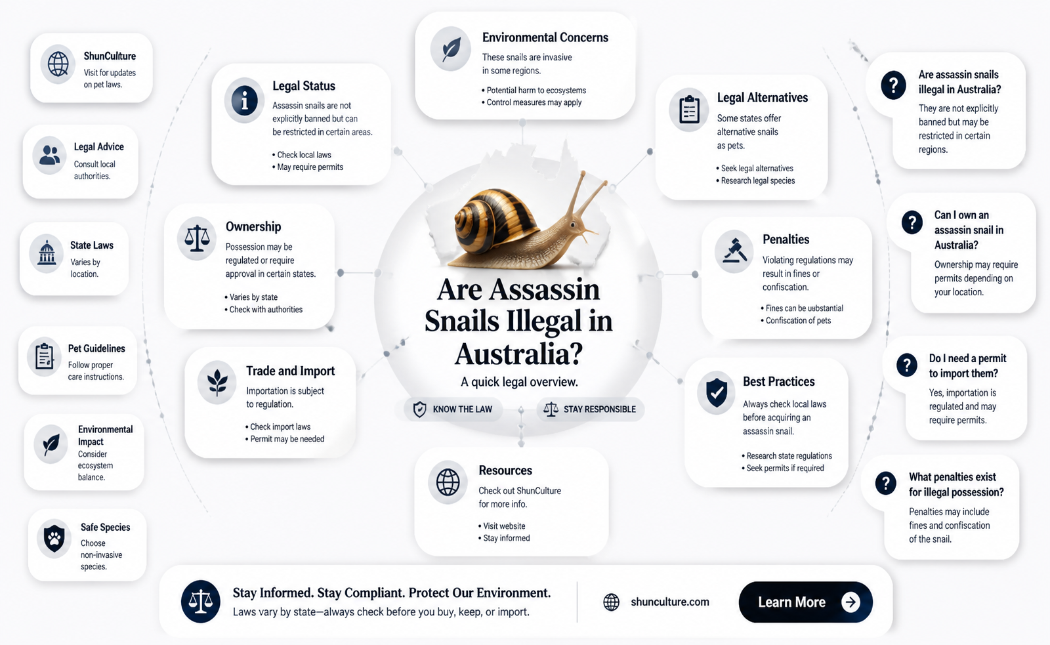This screenshot has height=645, width=1050.
Task: Click the 'Environmental Concerns' heading
Action: coord(545,37)
